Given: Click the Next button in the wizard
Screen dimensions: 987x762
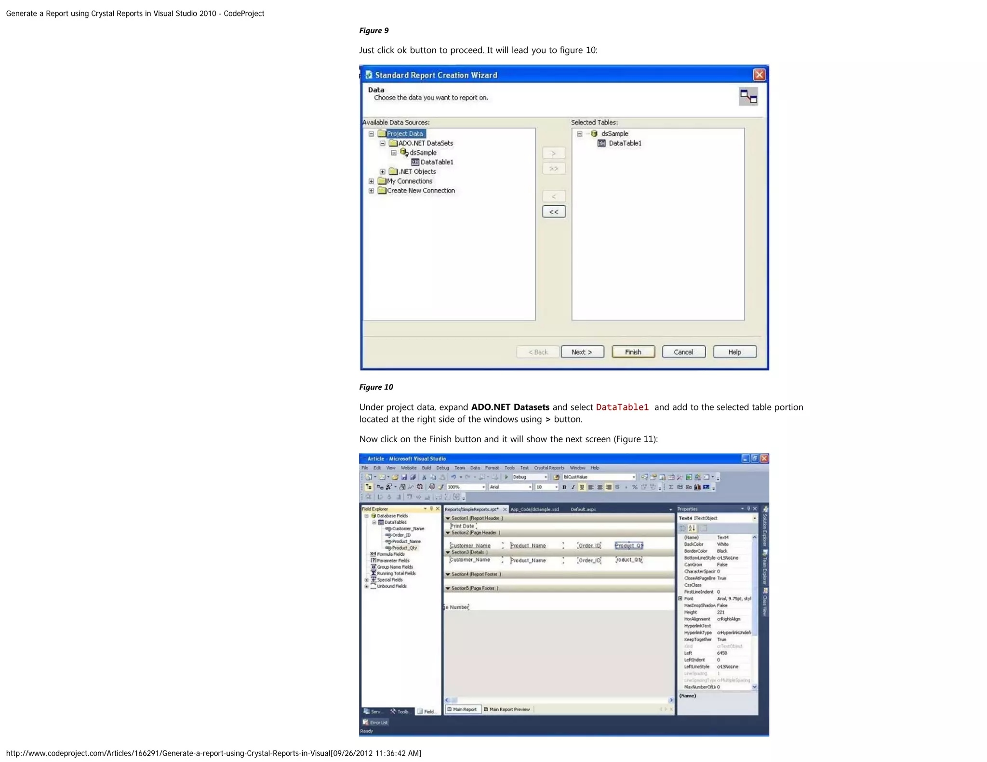Looking at the screenshot, I should [582, 352].
